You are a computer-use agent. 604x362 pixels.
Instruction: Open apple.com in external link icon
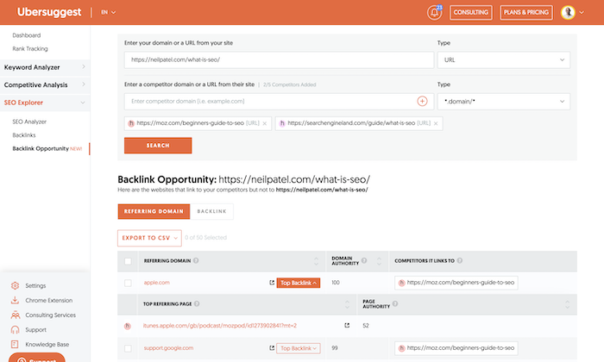tap(272, 283)
